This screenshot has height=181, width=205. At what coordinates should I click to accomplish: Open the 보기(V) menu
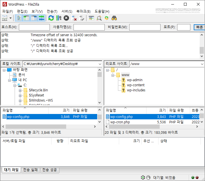(x=37, y=11)
